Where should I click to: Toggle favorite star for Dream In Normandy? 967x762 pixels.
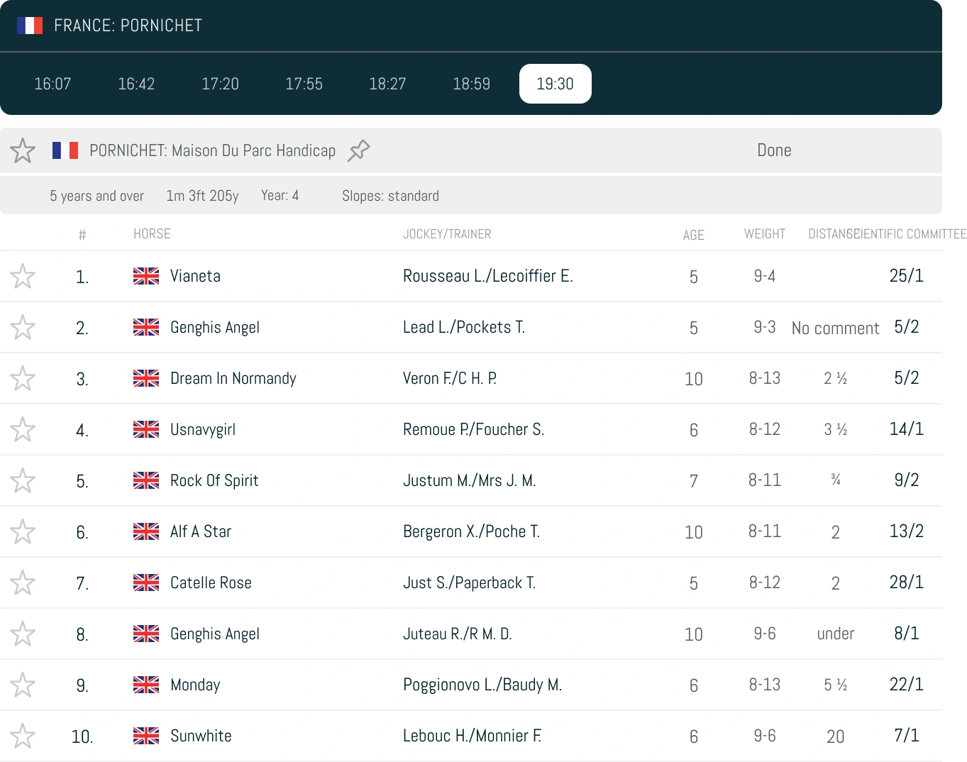23,378
